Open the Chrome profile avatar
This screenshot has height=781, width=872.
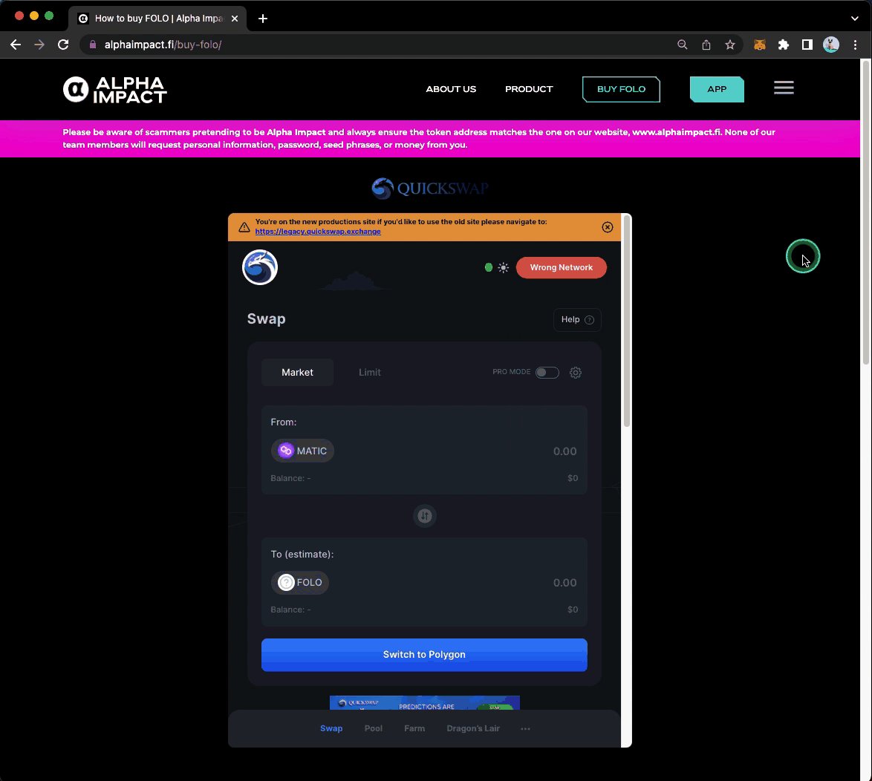pos(831,45)
